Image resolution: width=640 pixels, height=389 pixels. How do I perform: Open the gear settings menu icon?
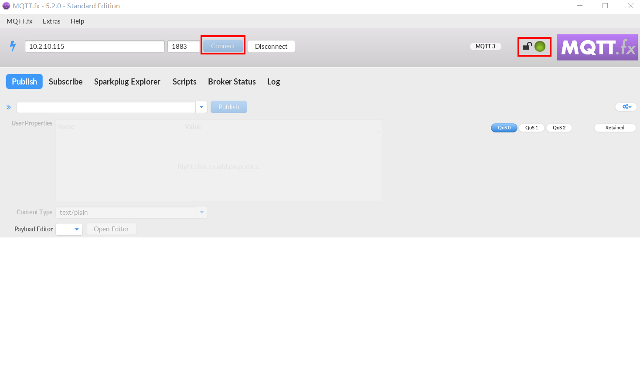pyautogui.click(x=626, y=107)
